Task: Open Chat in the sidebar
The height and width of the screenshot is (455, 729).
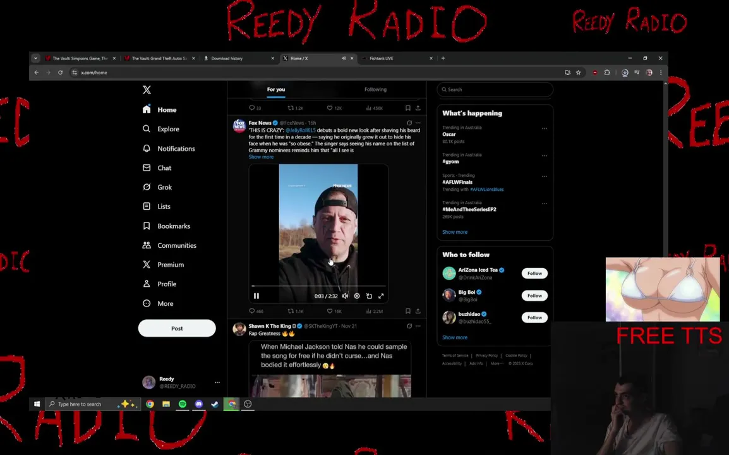Action: [x=157, y=168]
